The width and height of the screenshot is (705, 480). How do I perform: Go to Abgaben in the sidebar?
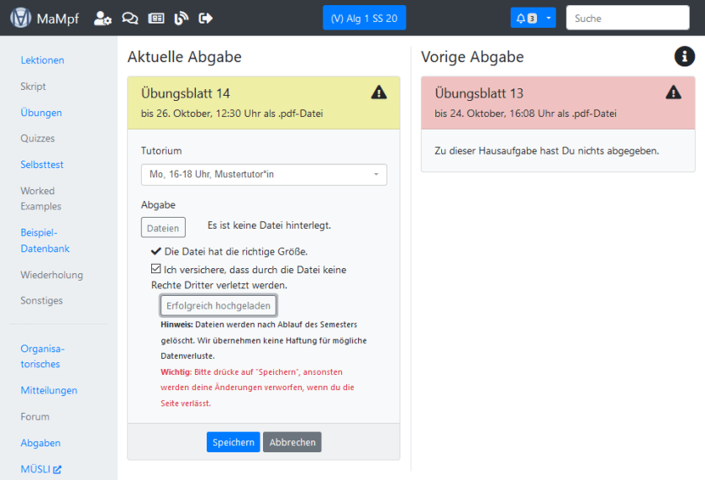pyautogui.click(x=40, y=443)
